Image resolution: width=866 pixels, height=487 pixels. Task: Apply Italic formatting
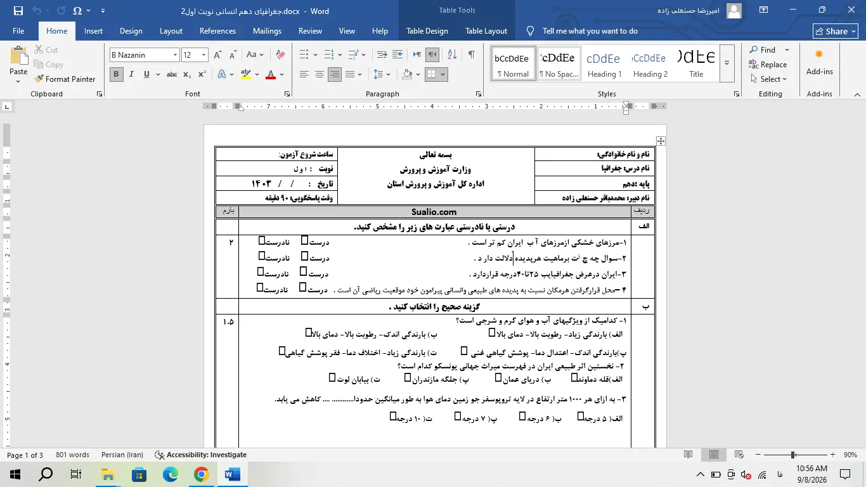pos(131,74)
